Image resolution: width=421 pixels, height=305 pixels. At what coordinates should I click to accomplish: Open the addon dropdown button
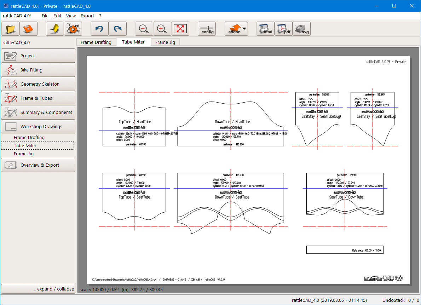(x=236, y=29)
